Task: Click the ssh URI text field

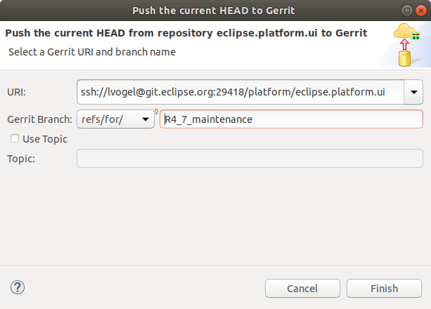Action: [x=240, y=92]
